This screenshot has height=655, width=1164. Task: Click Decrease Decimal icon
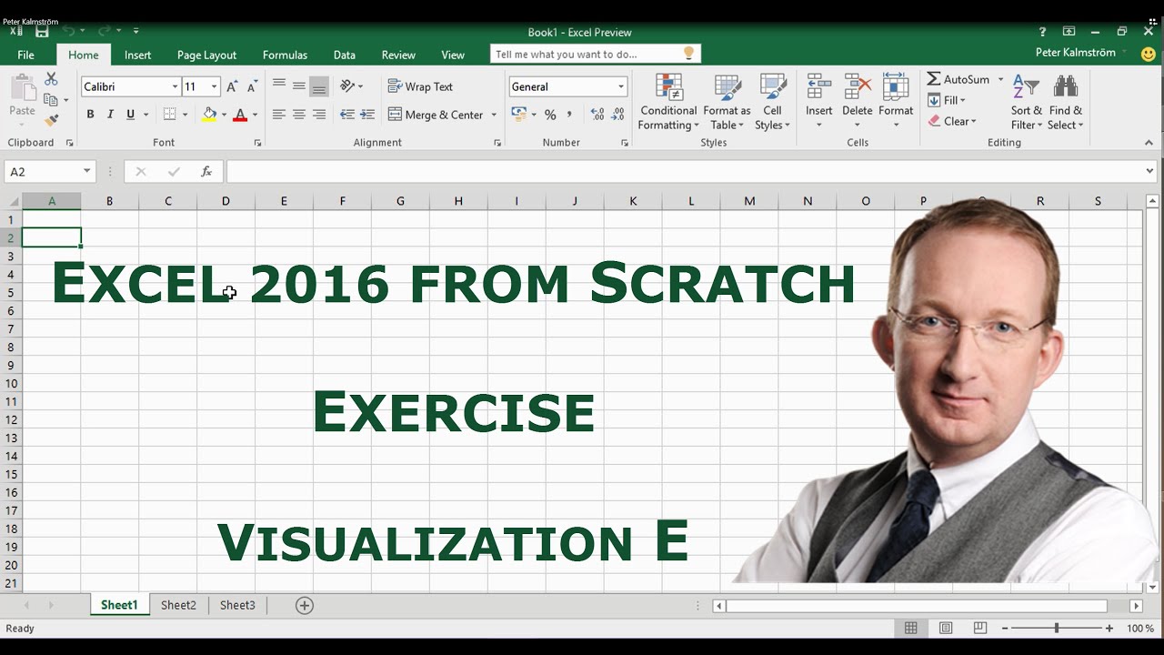click(618, 115)
